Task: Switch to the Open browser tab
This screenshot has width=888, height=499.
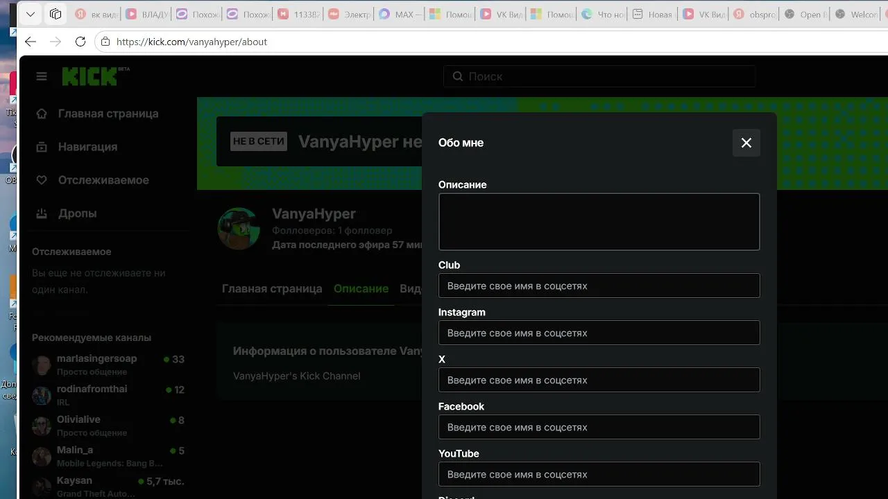Action: coord(806,14)
